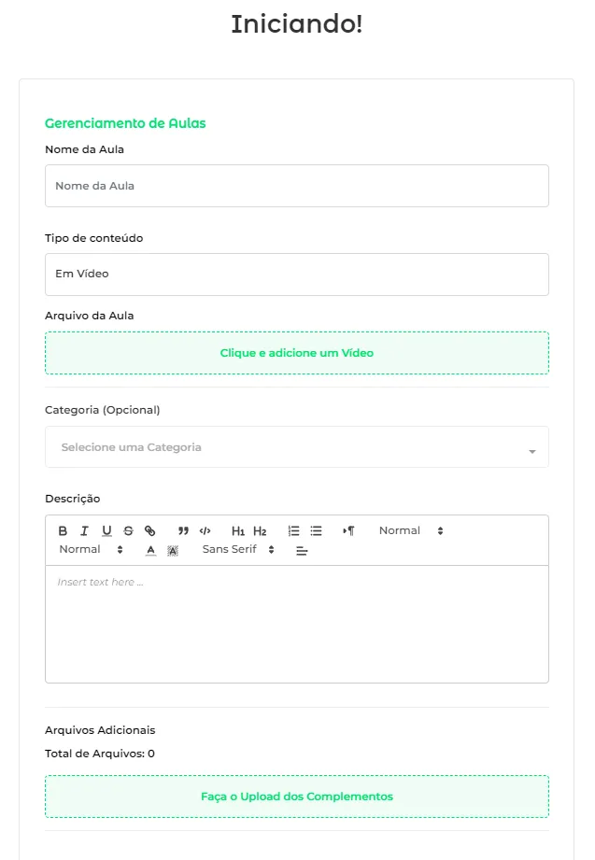Toggle underline formatting in description editor
This screenshot has height=860, width=595.
click(x=106, y=531)
